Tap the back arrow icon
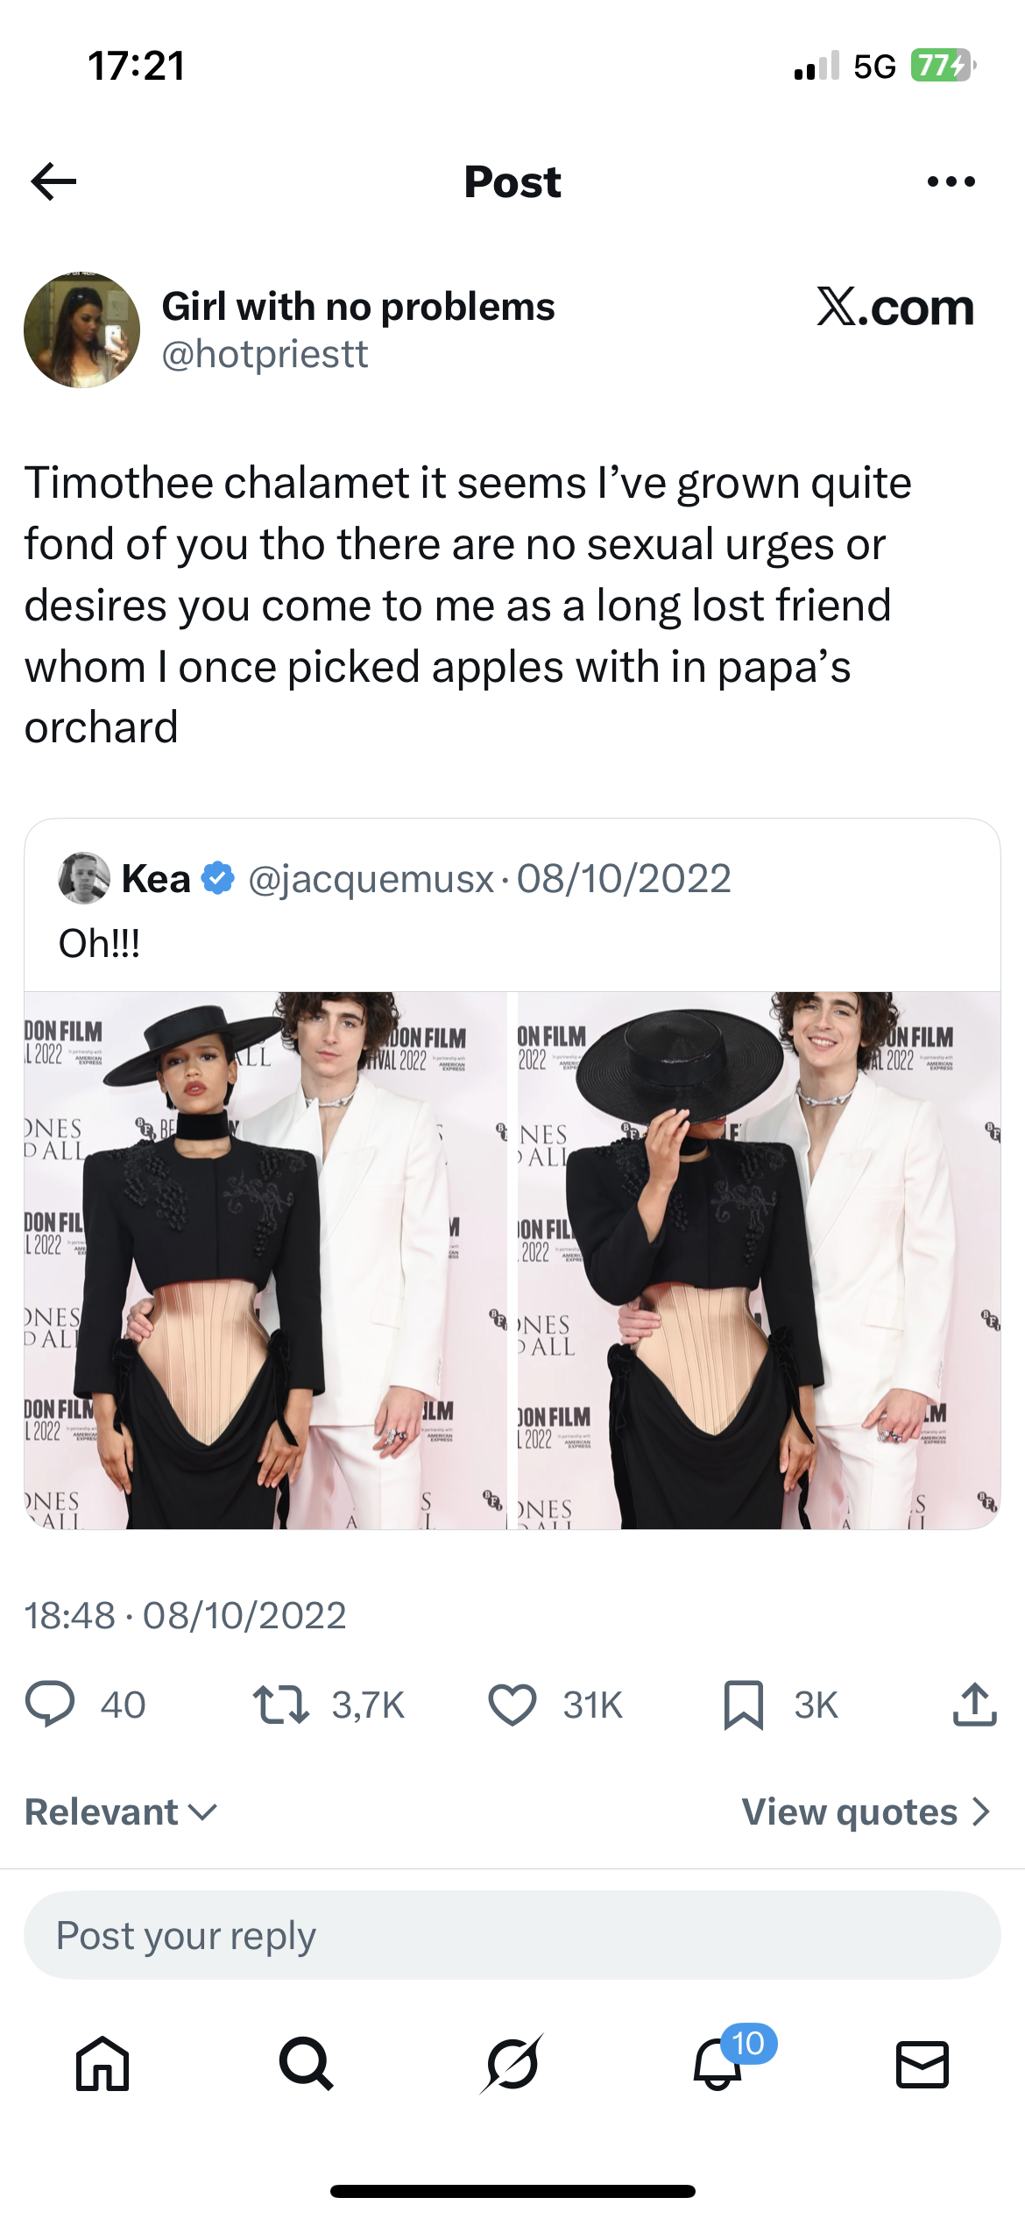 coord(54,181)
